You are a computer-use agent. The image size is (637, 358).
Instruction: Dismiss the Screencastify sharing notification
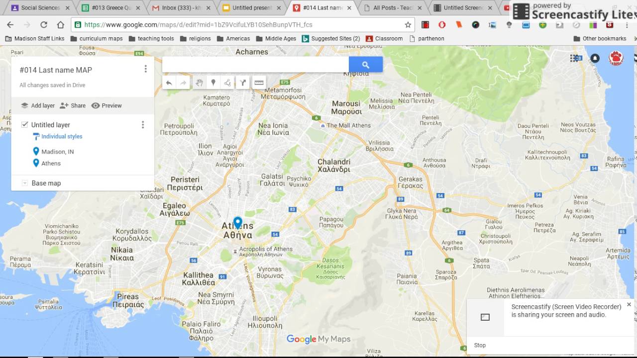(629, 304)
